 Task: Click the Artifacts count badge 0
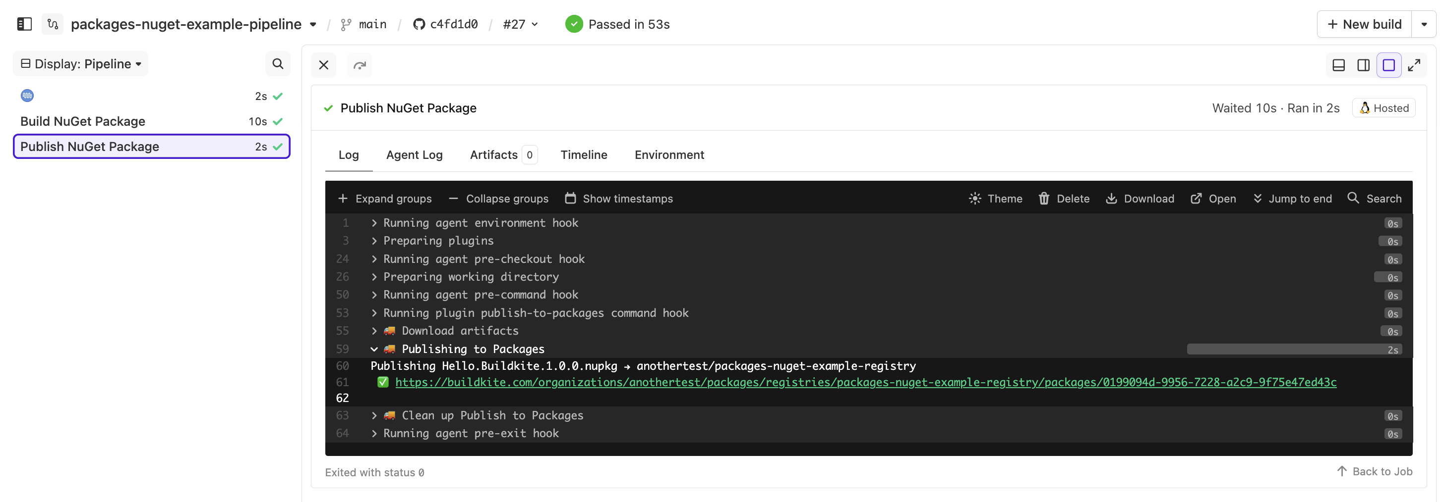point(530,155)
